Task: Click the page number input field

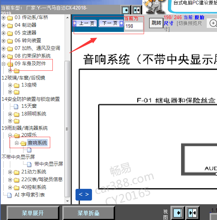Action: click(x=134, y=26)
